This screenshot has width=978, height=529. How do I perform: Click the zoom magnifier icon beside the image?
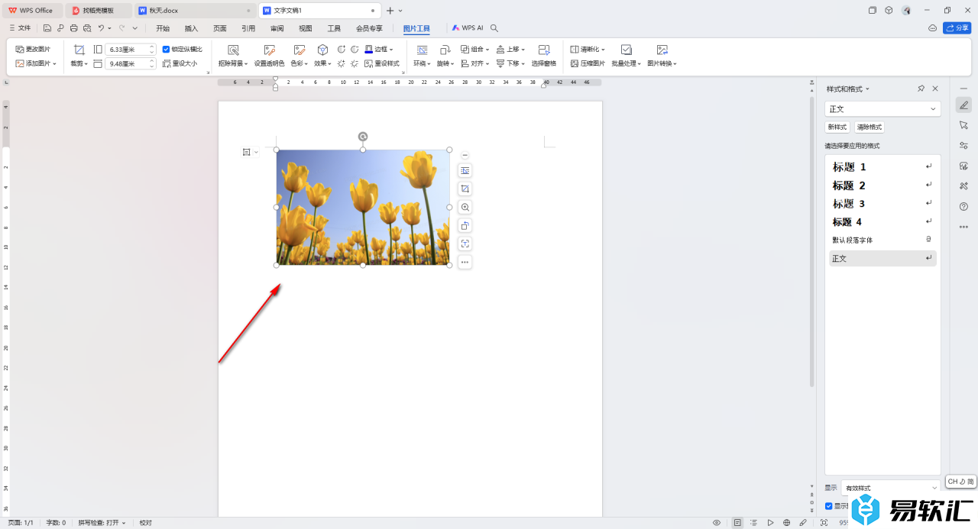coord(465,207)
